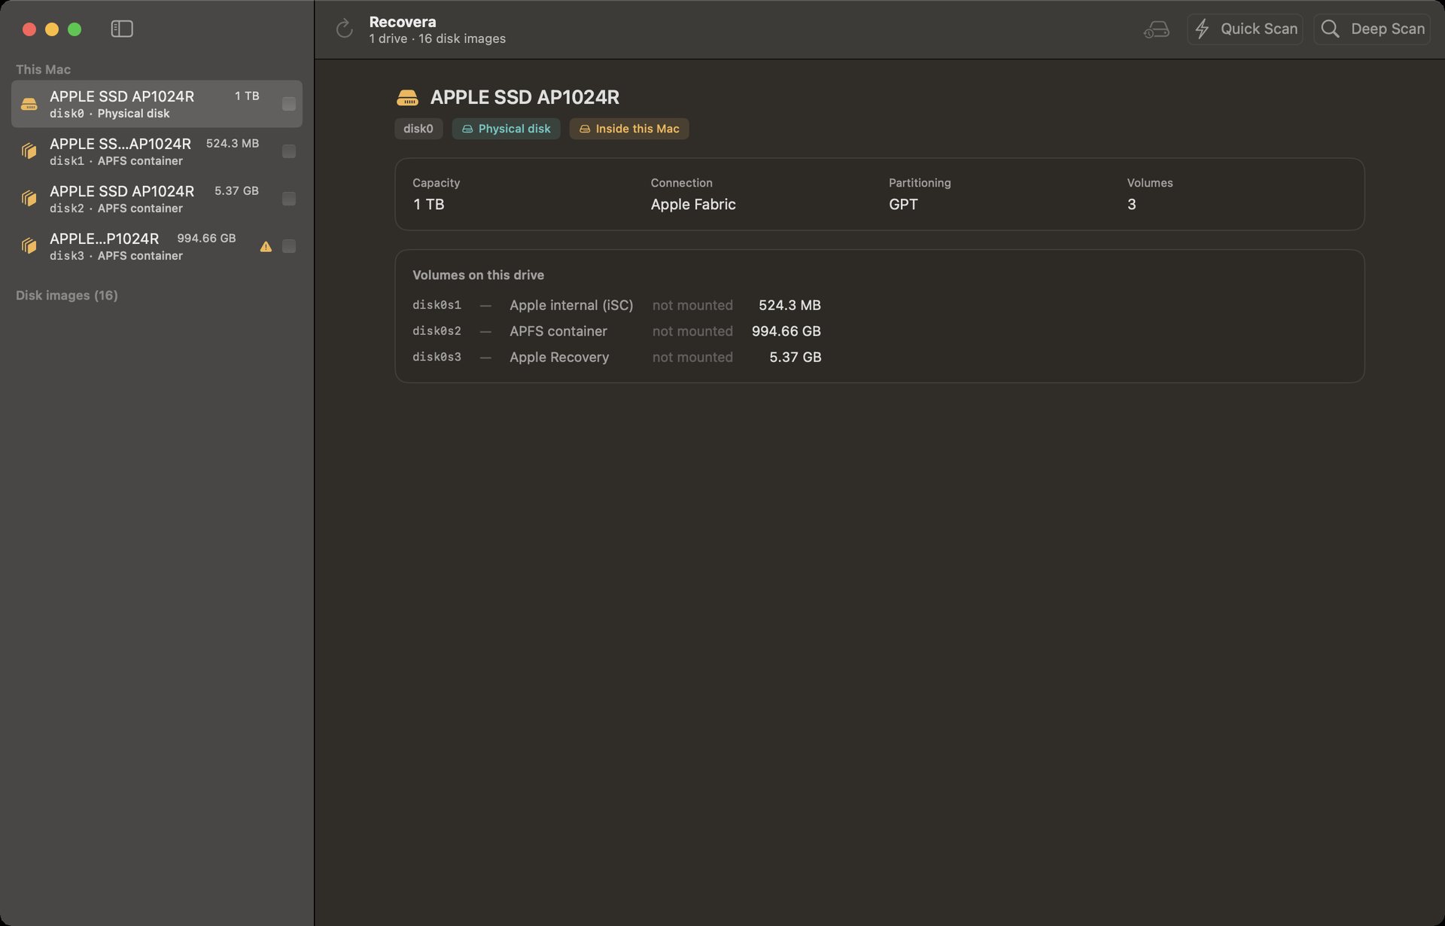Image resolution: width=1445 pixels, height=926 pixels.
Task: Click the Volumes count 3
Action: 1131,205
